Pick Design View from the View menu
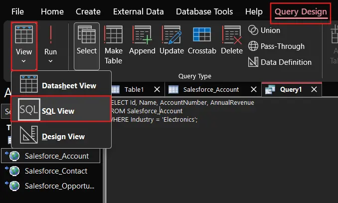Screen dimensions: 338x203 (61, 135)
